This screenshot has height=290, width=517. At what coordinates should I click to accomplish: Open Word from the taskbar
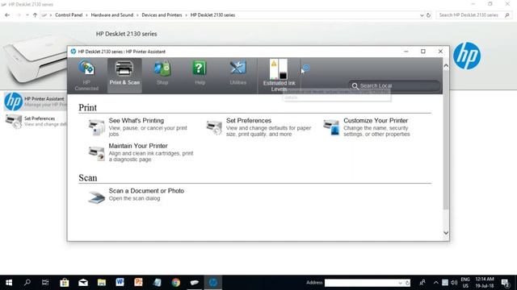tap(120, 283)
